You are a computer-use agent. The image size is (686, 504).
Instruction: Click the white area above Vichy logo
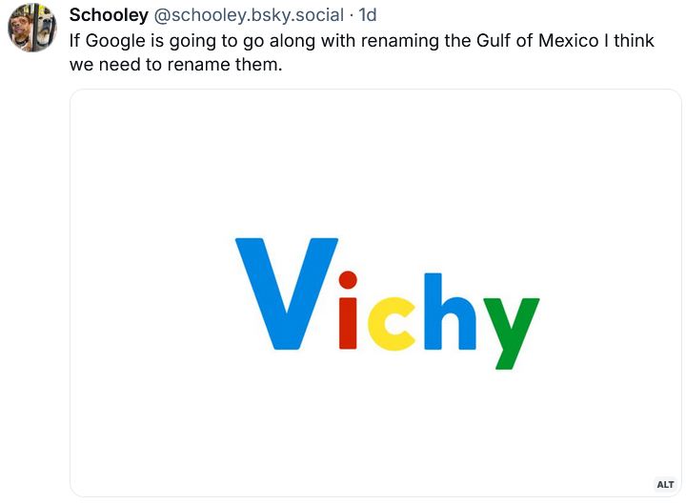[x=375, y=162]
